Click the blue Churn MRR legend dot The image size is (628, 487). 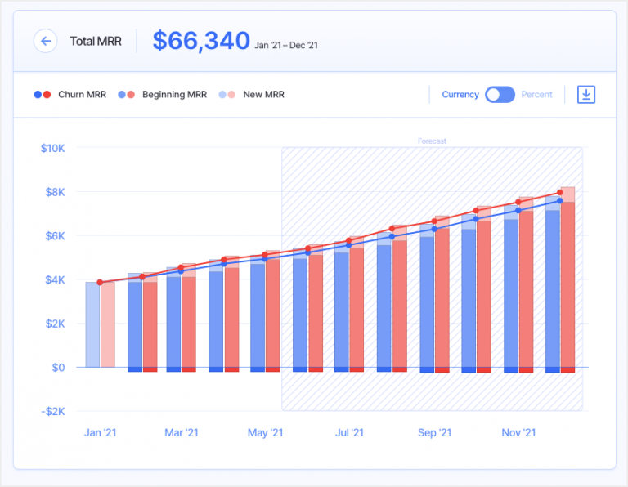[x=38, y=95]
